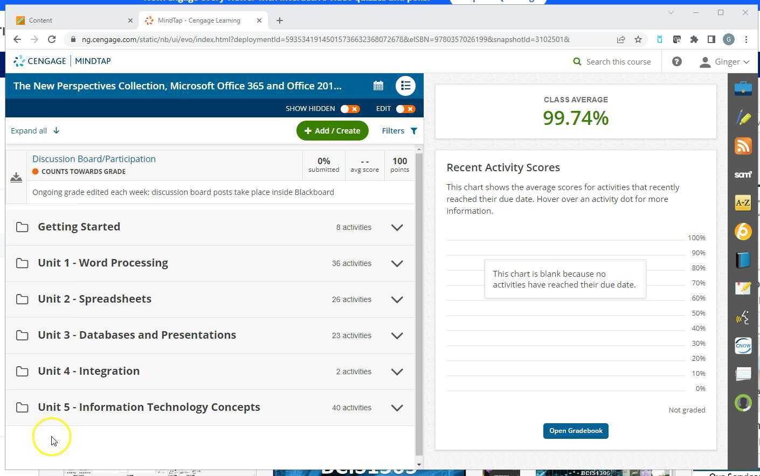The width and height of the screenshot is (760, 476).
Task: Open the orange circular b app in sidebar
Action: [x=743, y=232]
